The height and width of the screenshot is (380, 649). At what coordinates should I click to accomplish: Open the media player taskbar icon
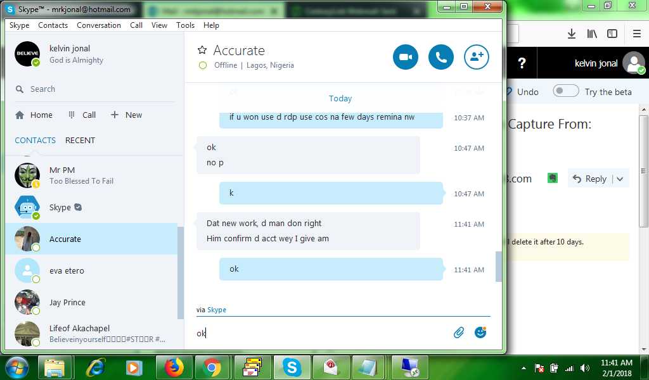(134, 367)
